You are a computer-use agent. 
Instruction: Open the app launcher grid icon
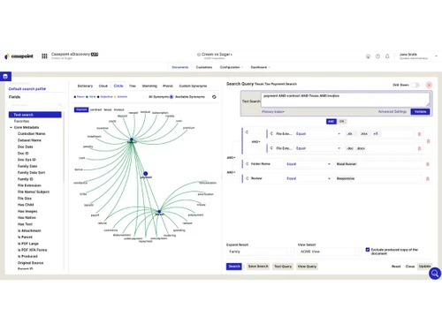(x=44, y=56)
